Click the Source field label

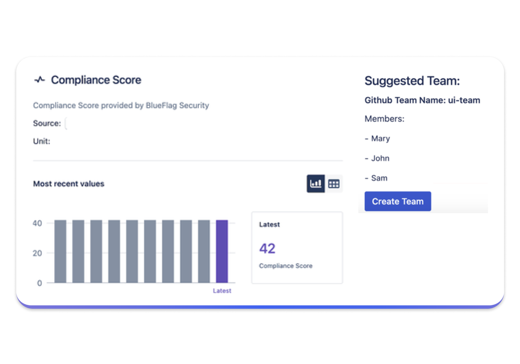pyautogui.click(x=47, y=124)
